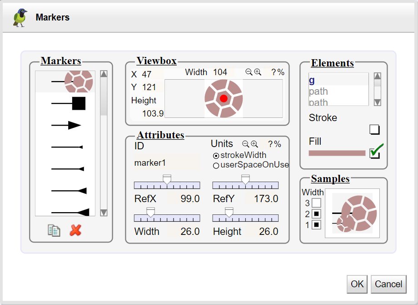Click the marker Height value 26.0

(x=262, y=231)
